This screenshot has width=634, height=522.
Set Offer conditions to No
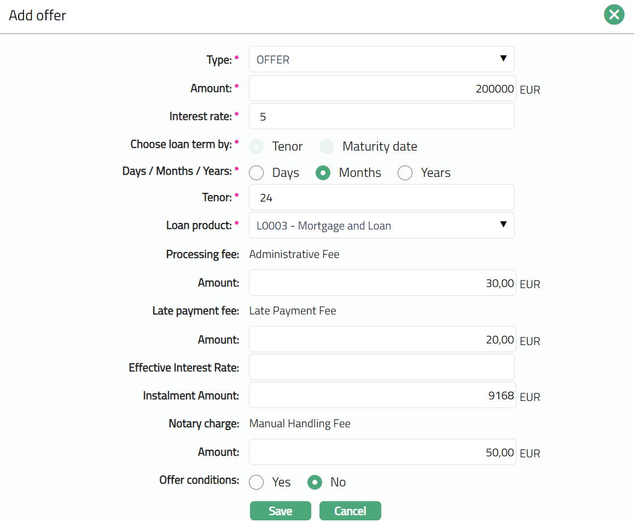(x=315, y=482)
